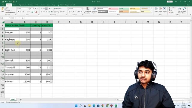Switch to the Review tab
192x108 pixels.
pyautogui.click(x=43, y=5)
